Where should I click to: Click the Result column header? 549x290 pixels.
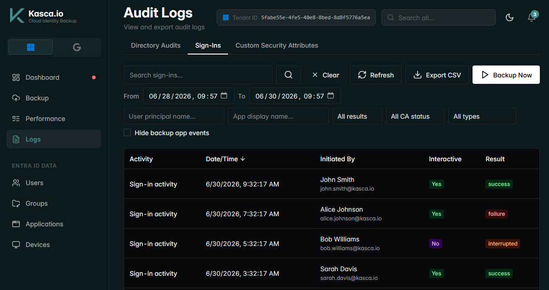[495, 159]
